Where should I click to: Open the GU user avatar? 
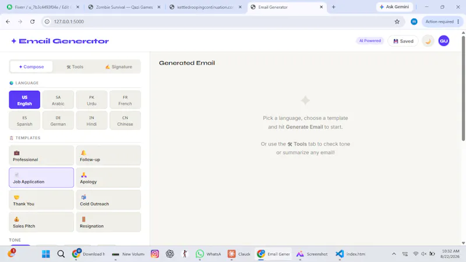(444, 41)
